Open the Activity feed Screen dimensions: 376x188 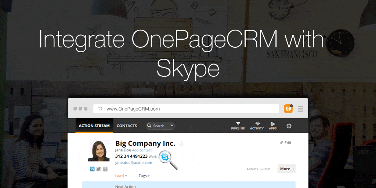tap(257, 126)
